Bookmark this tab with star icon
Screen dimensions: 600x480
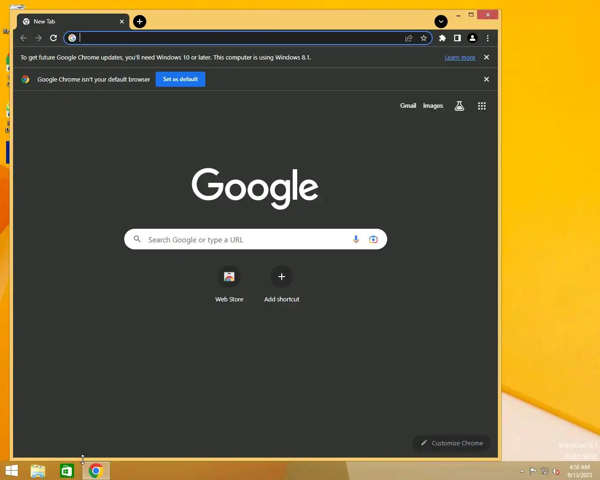[424, 38]
